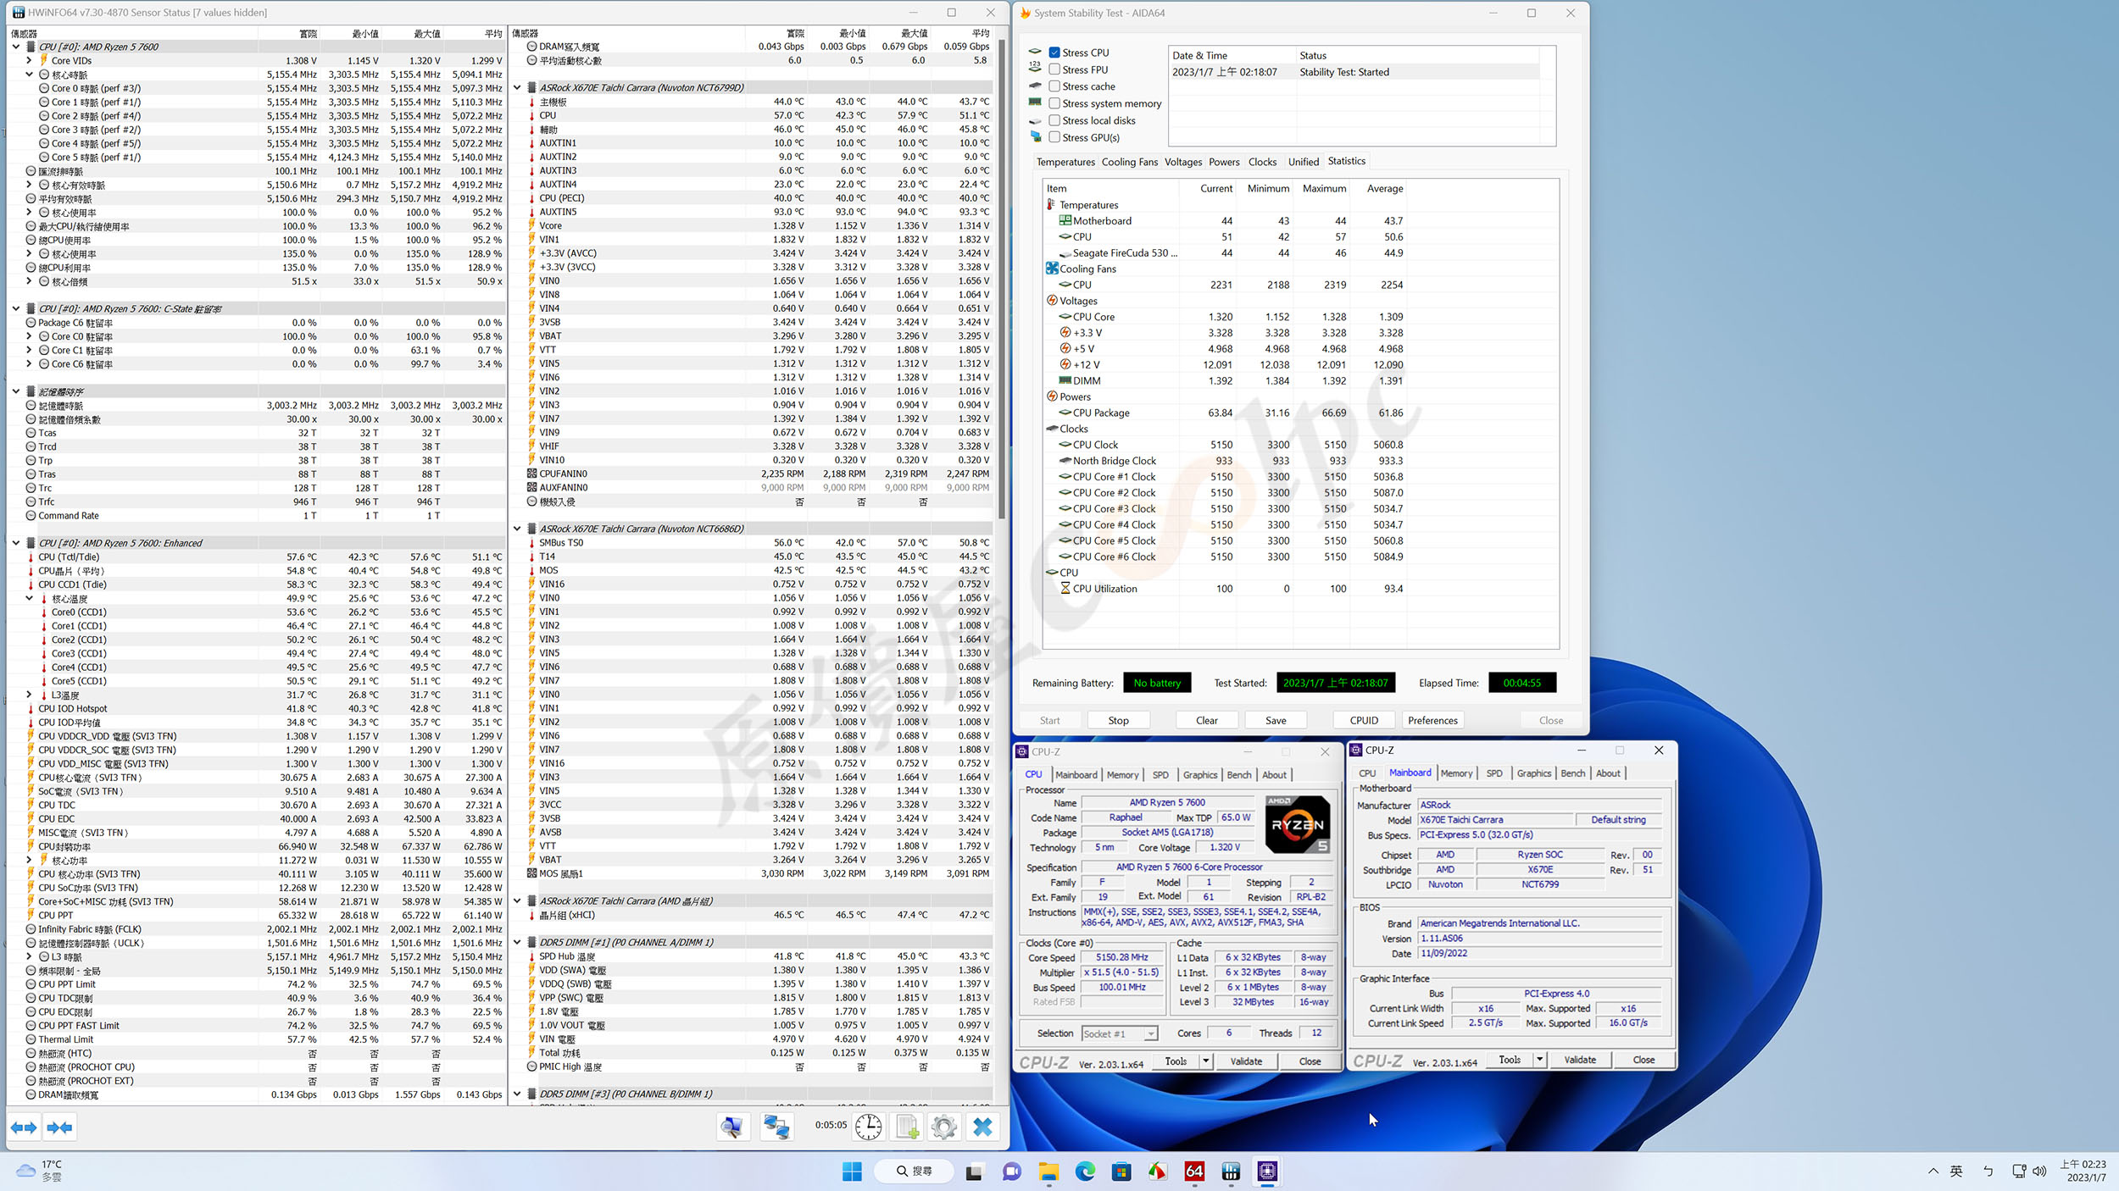Switch to Memory tab in left CPU-Z
Viewport: 2119px width, 1191px height.
tap(1122, 775)
